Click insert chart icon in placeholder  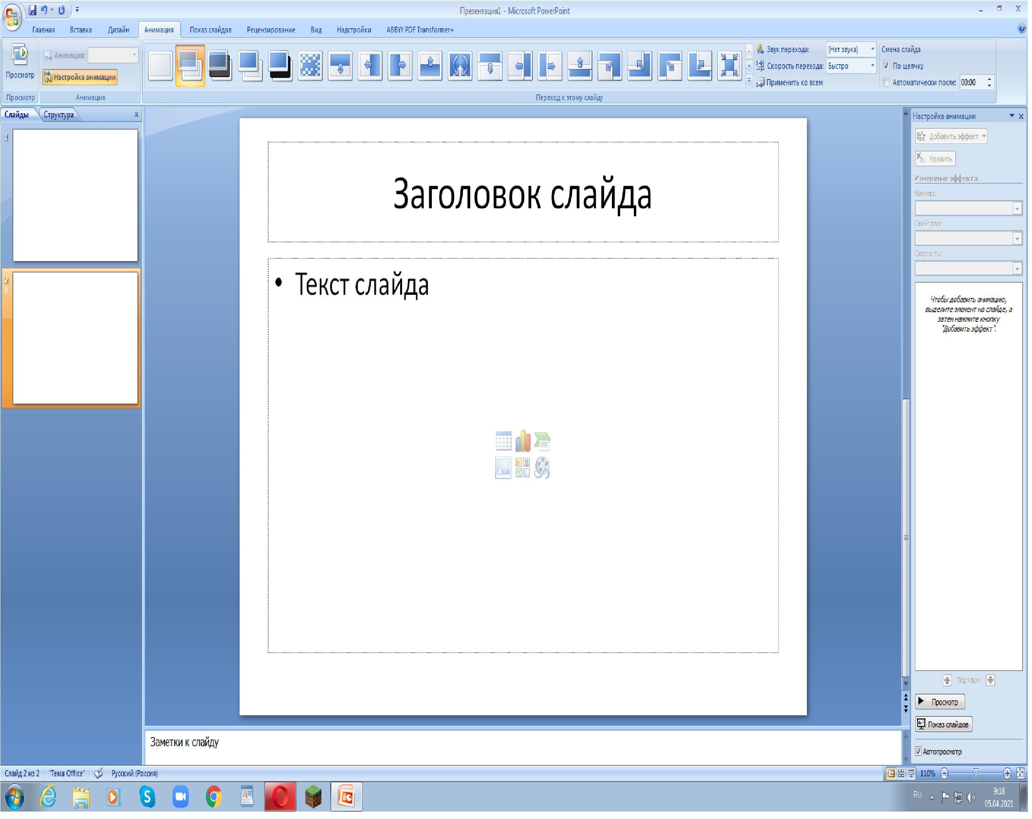(523, 441)
